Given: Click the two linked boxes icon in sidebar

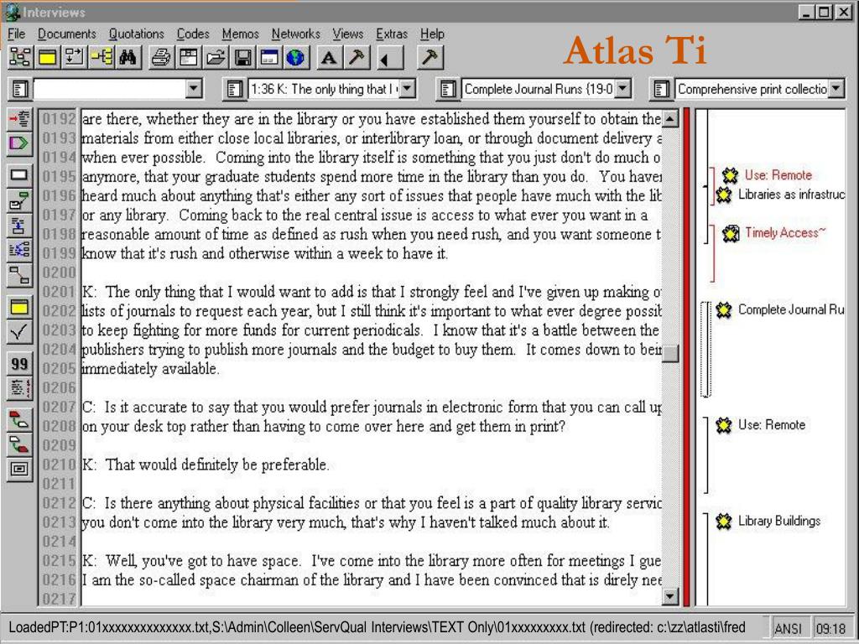Looking at the screenshot, I should [19, 275].
